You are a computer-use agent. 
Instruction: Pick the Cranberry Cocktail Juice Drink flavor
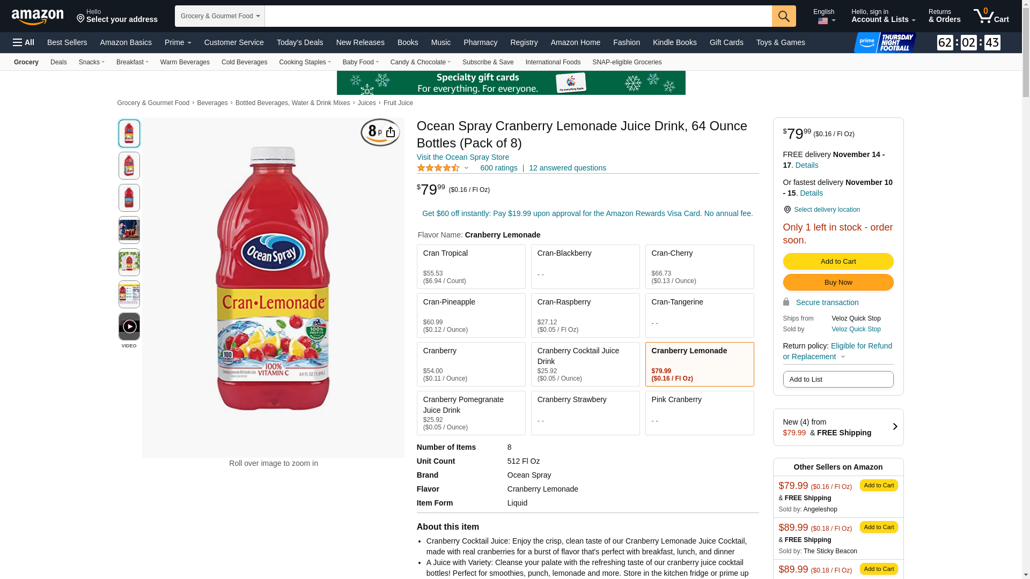585,364
